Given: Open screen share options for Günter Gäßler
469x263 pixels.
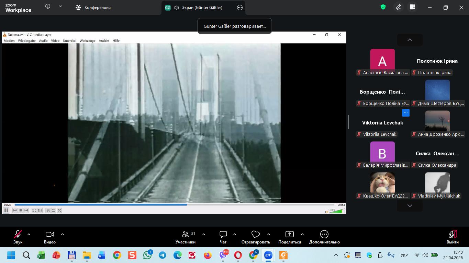Looking at the screenshot, I should click(240, 8).
